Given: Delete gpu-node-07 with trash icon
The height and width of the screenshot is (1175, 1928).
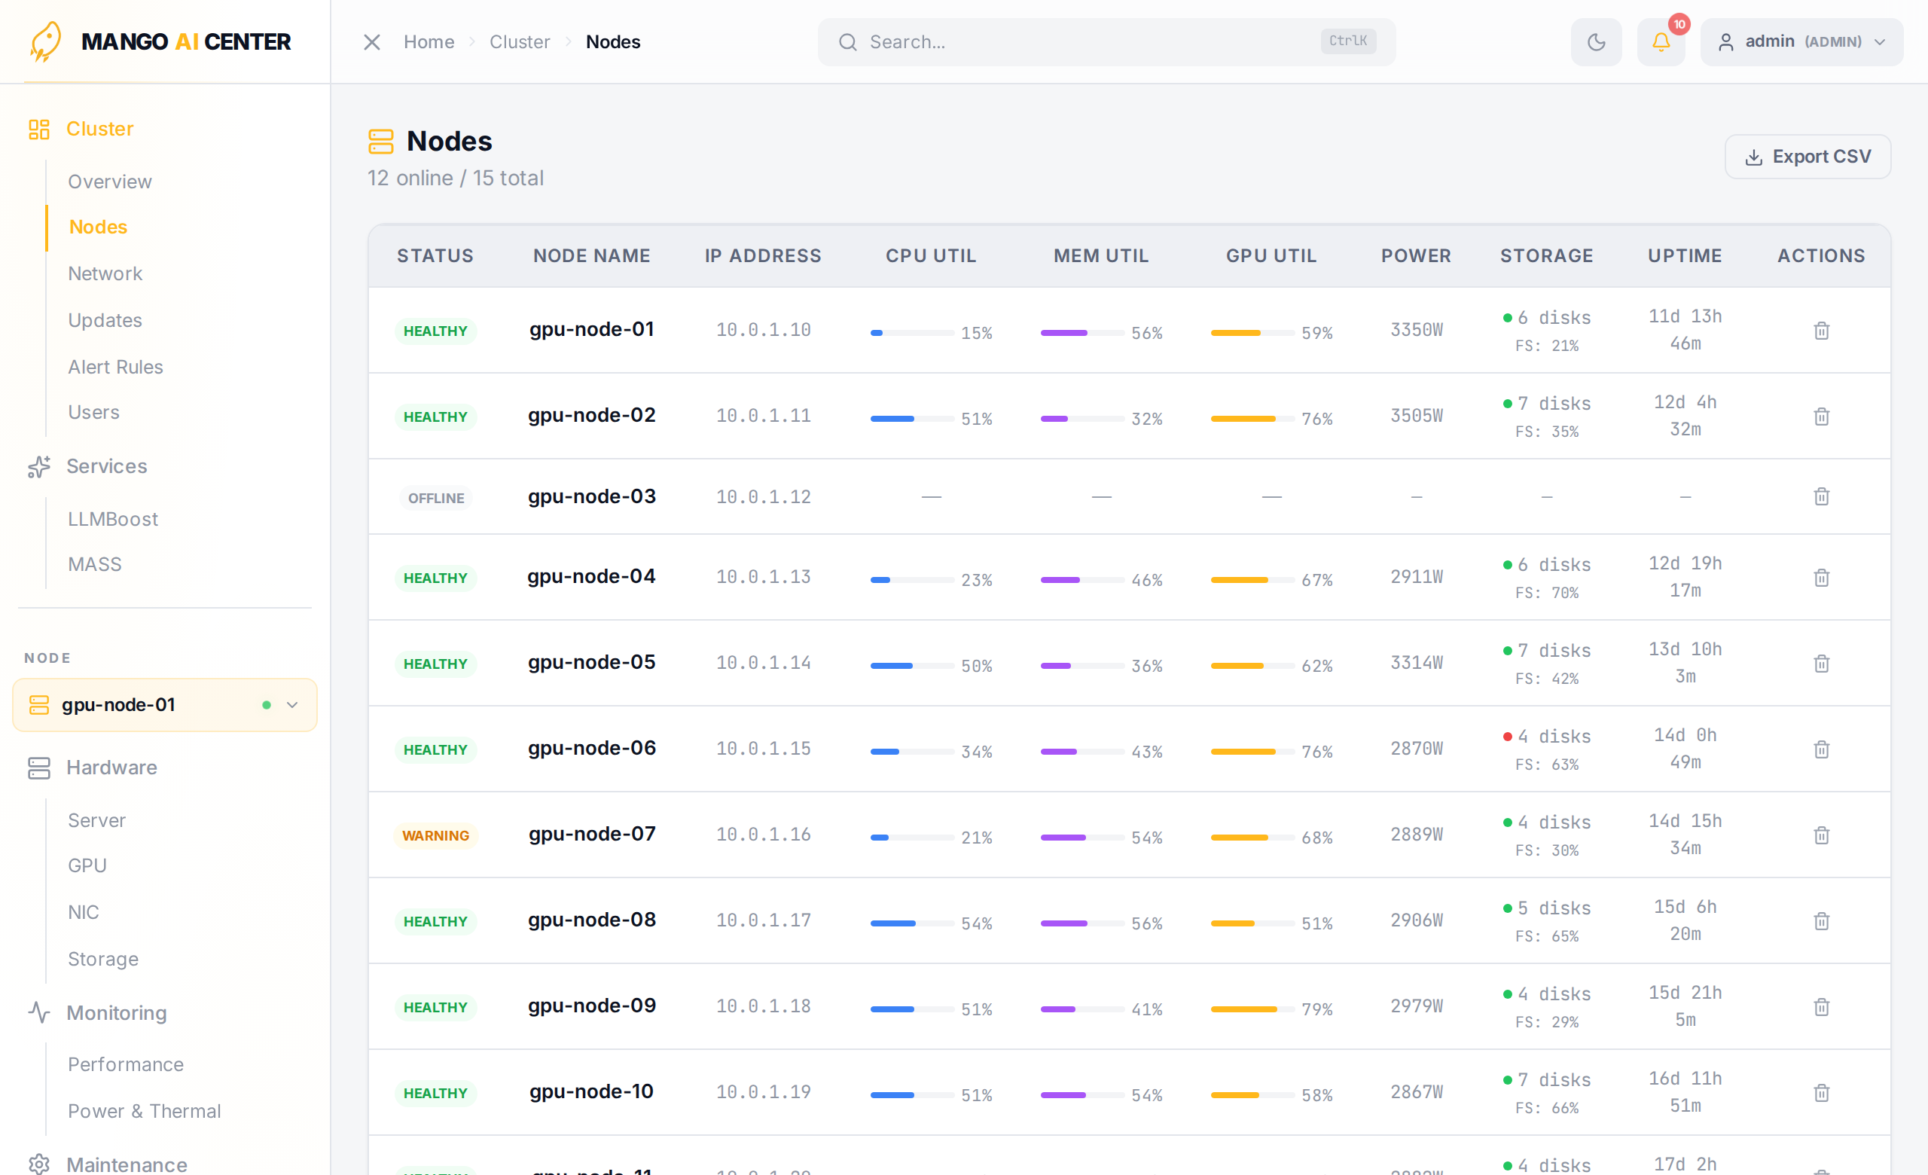Looking at the screenshot, I should (x=1821, y=835).
